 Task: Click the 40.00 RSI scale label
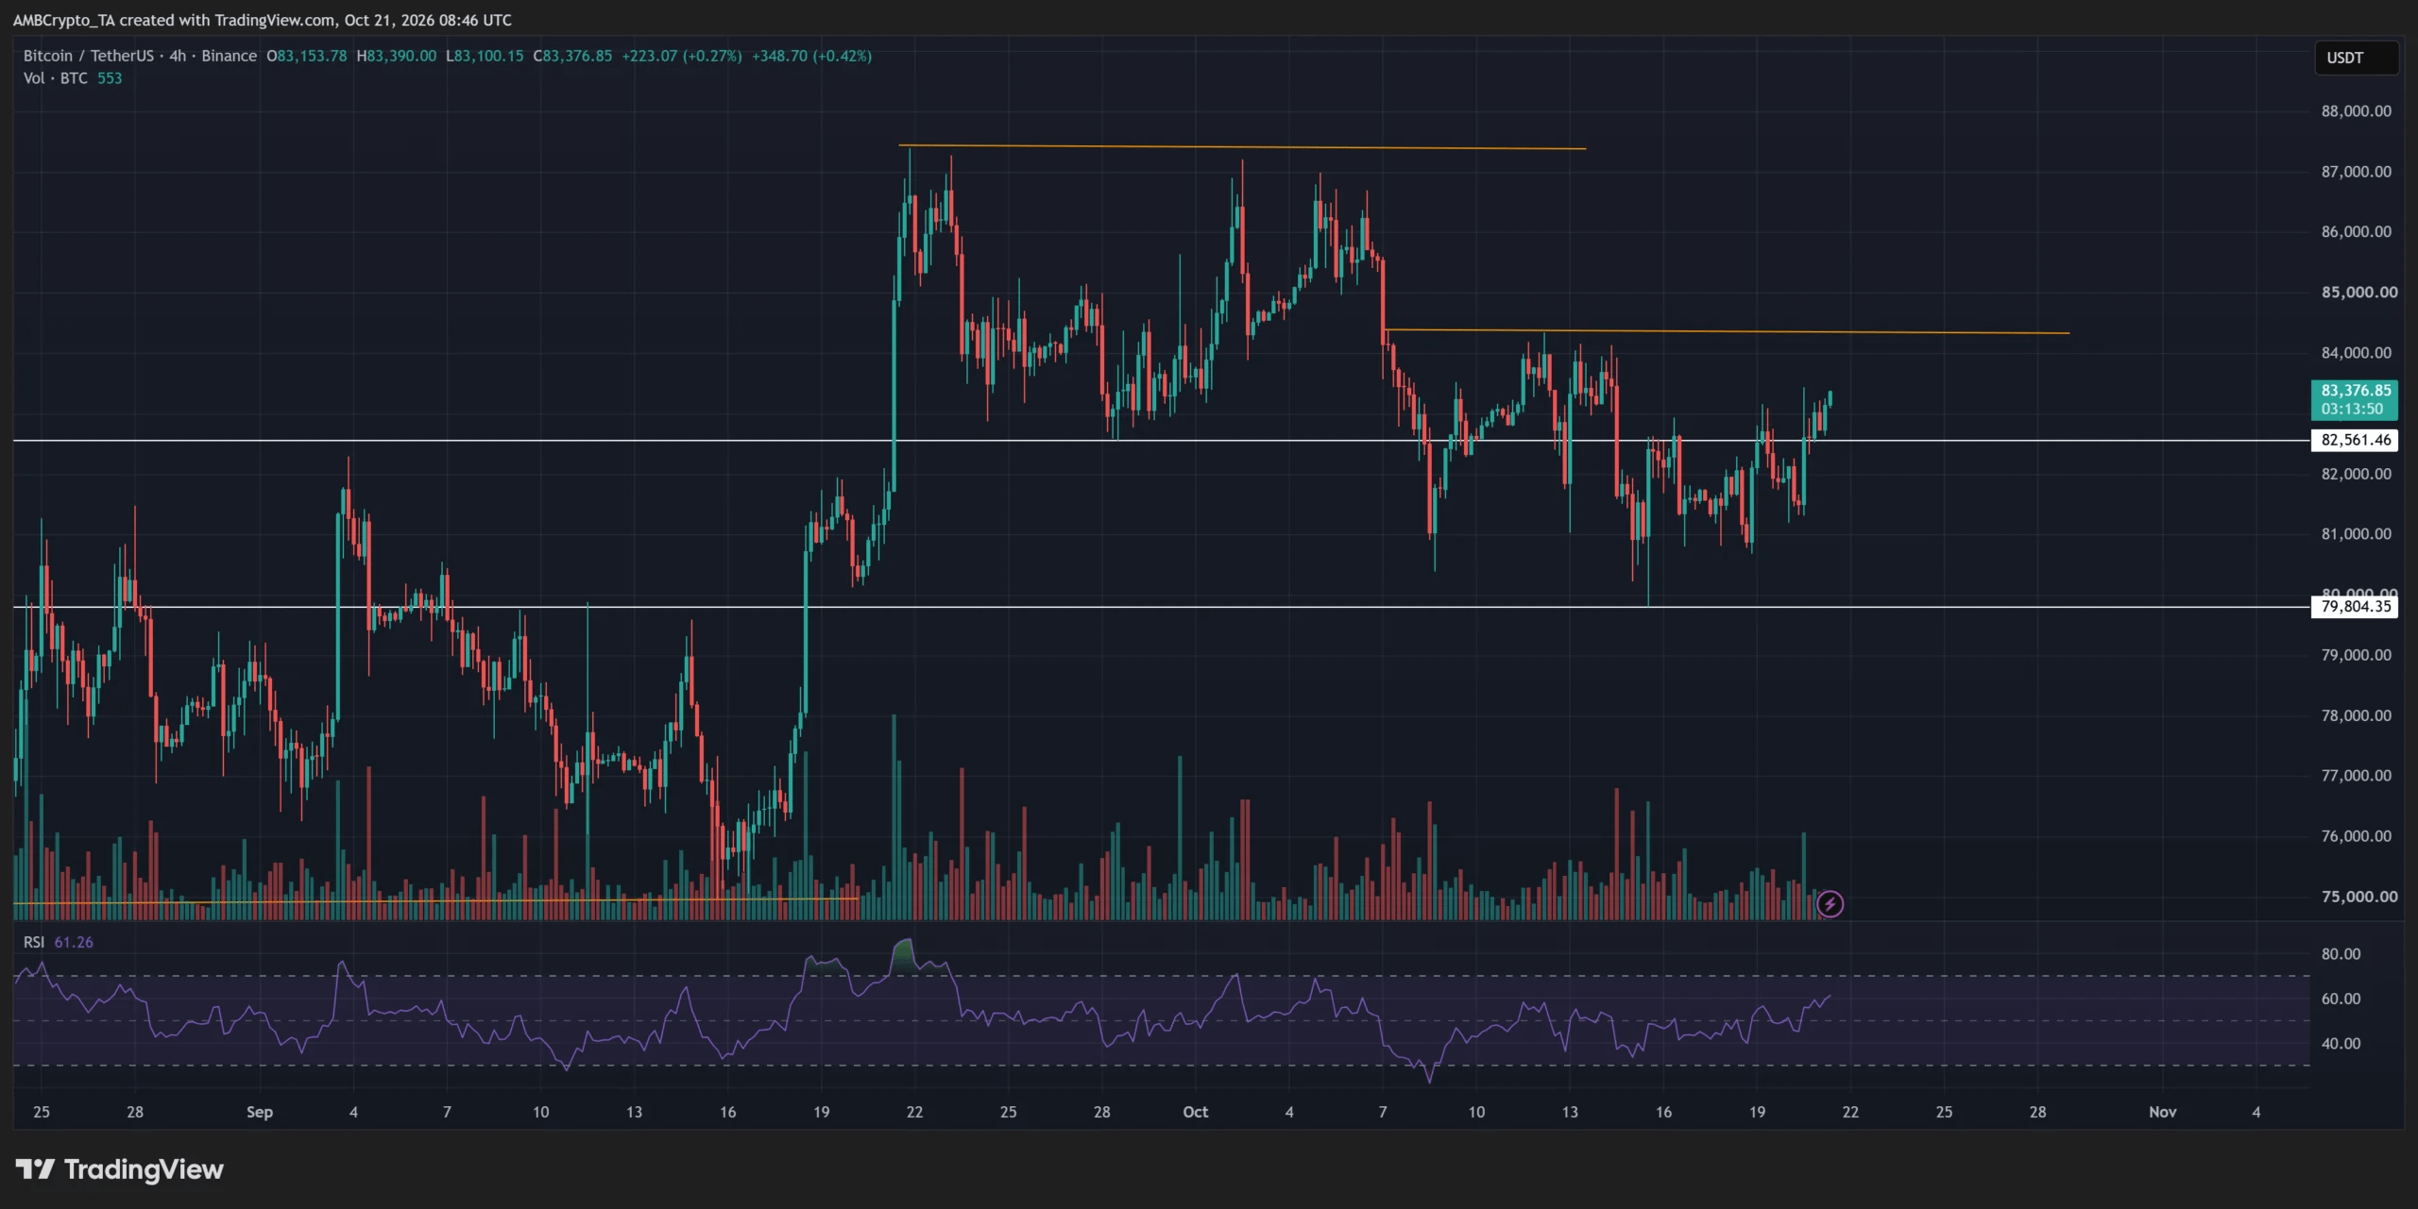click(x=2341, y=1044)
